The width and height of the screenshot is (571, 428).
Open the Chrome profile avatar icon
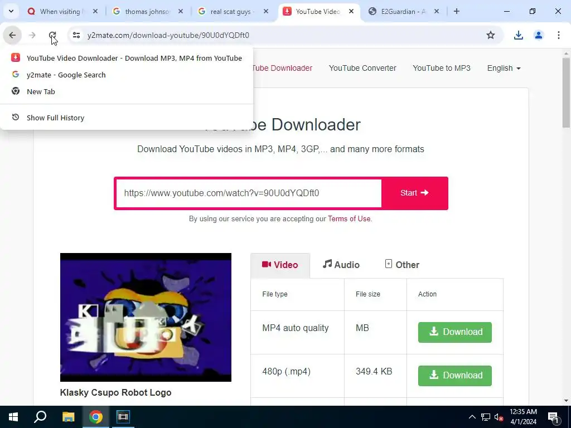click(538, 35)
